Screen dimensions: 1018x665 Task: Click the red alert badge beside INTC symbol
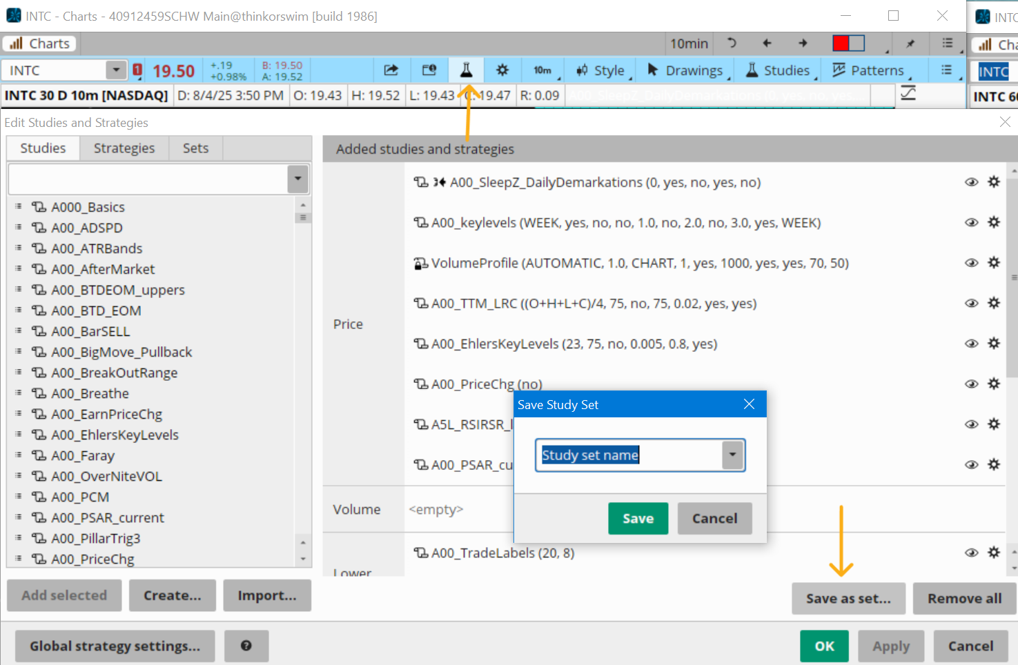(137, 70)
